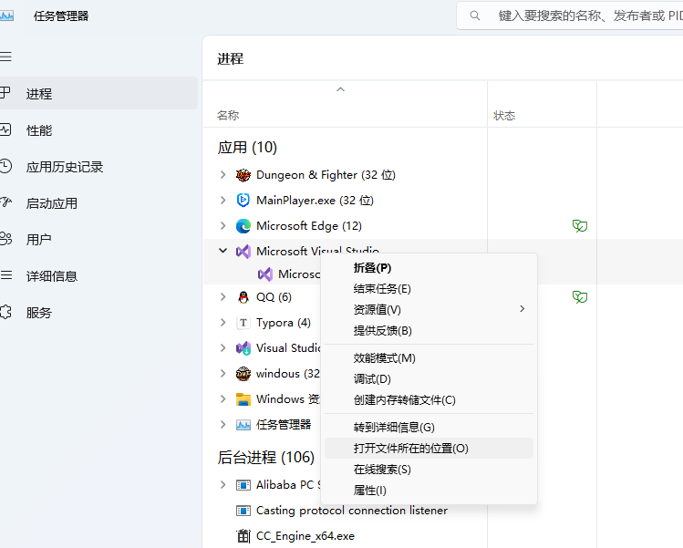Viewport: 683px width, 548px height.
Task: Choose 调试(D) from context menu
Action: pyautogui.click(x=429, y=379)
